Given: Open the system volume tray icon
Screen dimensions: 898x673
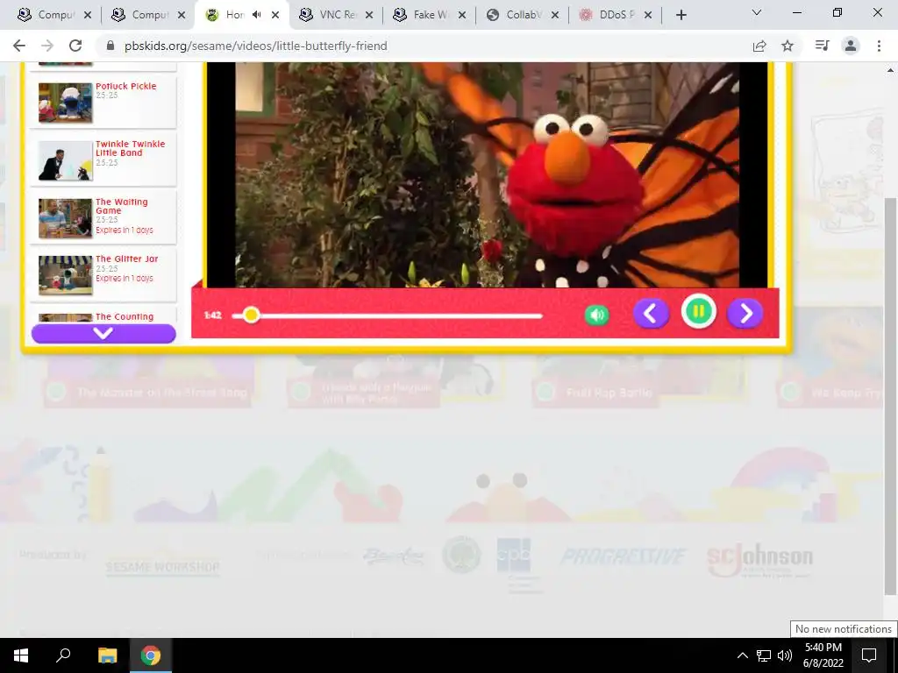Looking at the screenshot, I should 785,655.
